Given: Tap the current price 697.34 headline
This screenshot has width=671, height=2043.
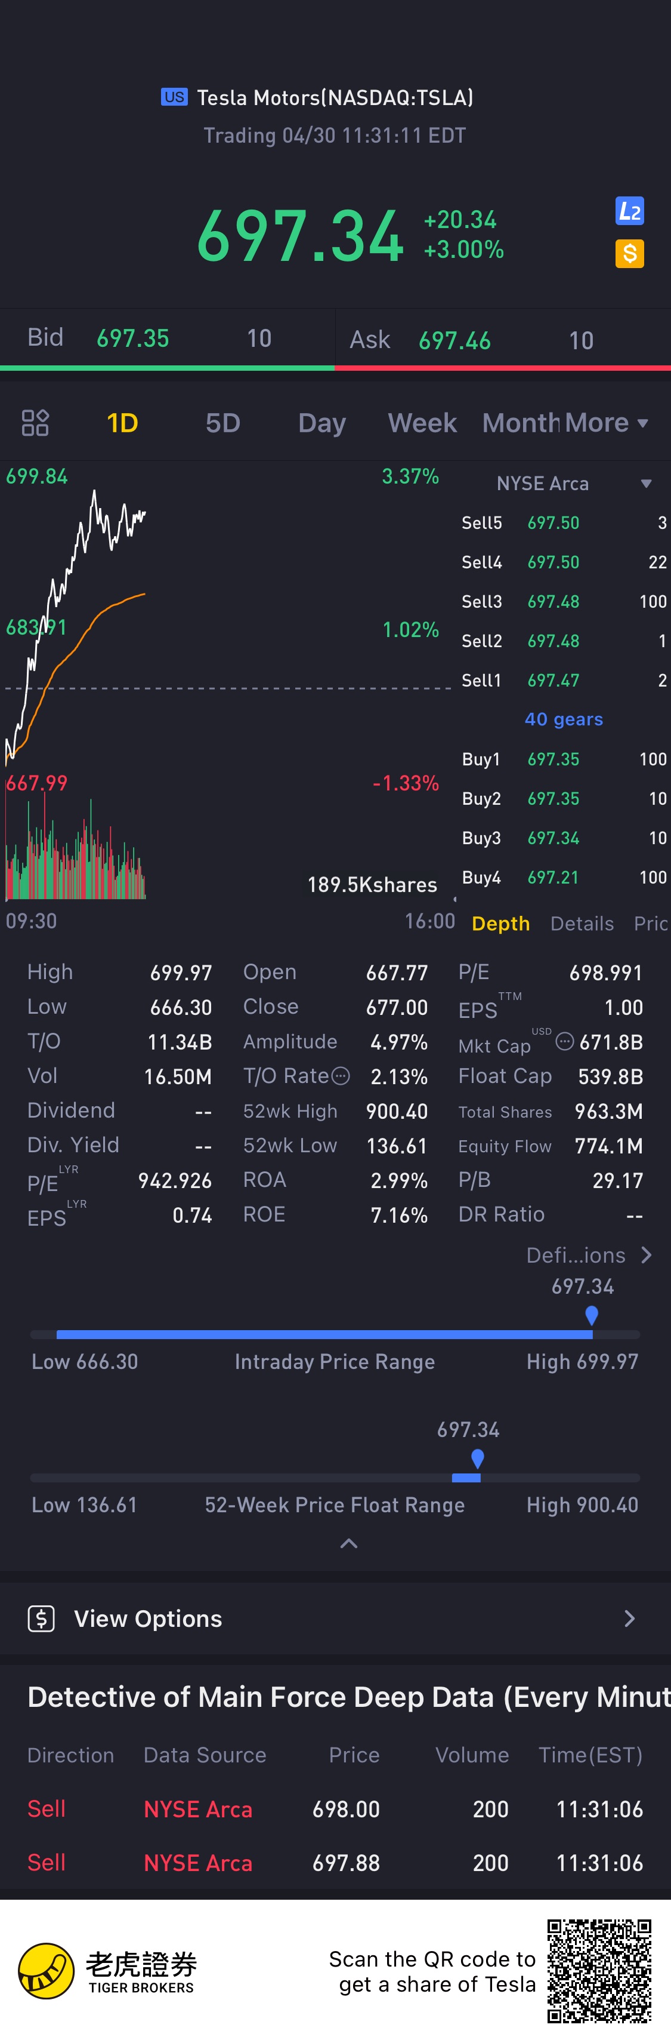Looking at the screenshot, I should pos(300,236).
